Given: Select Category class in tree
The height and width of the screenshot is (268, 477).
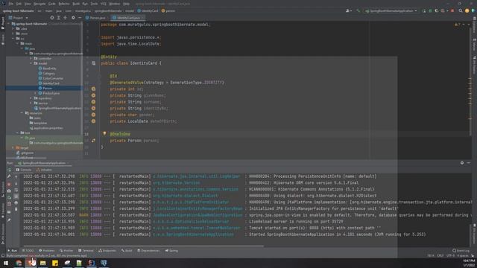Looking at the screenshot, I should click(x=47, y=73).
